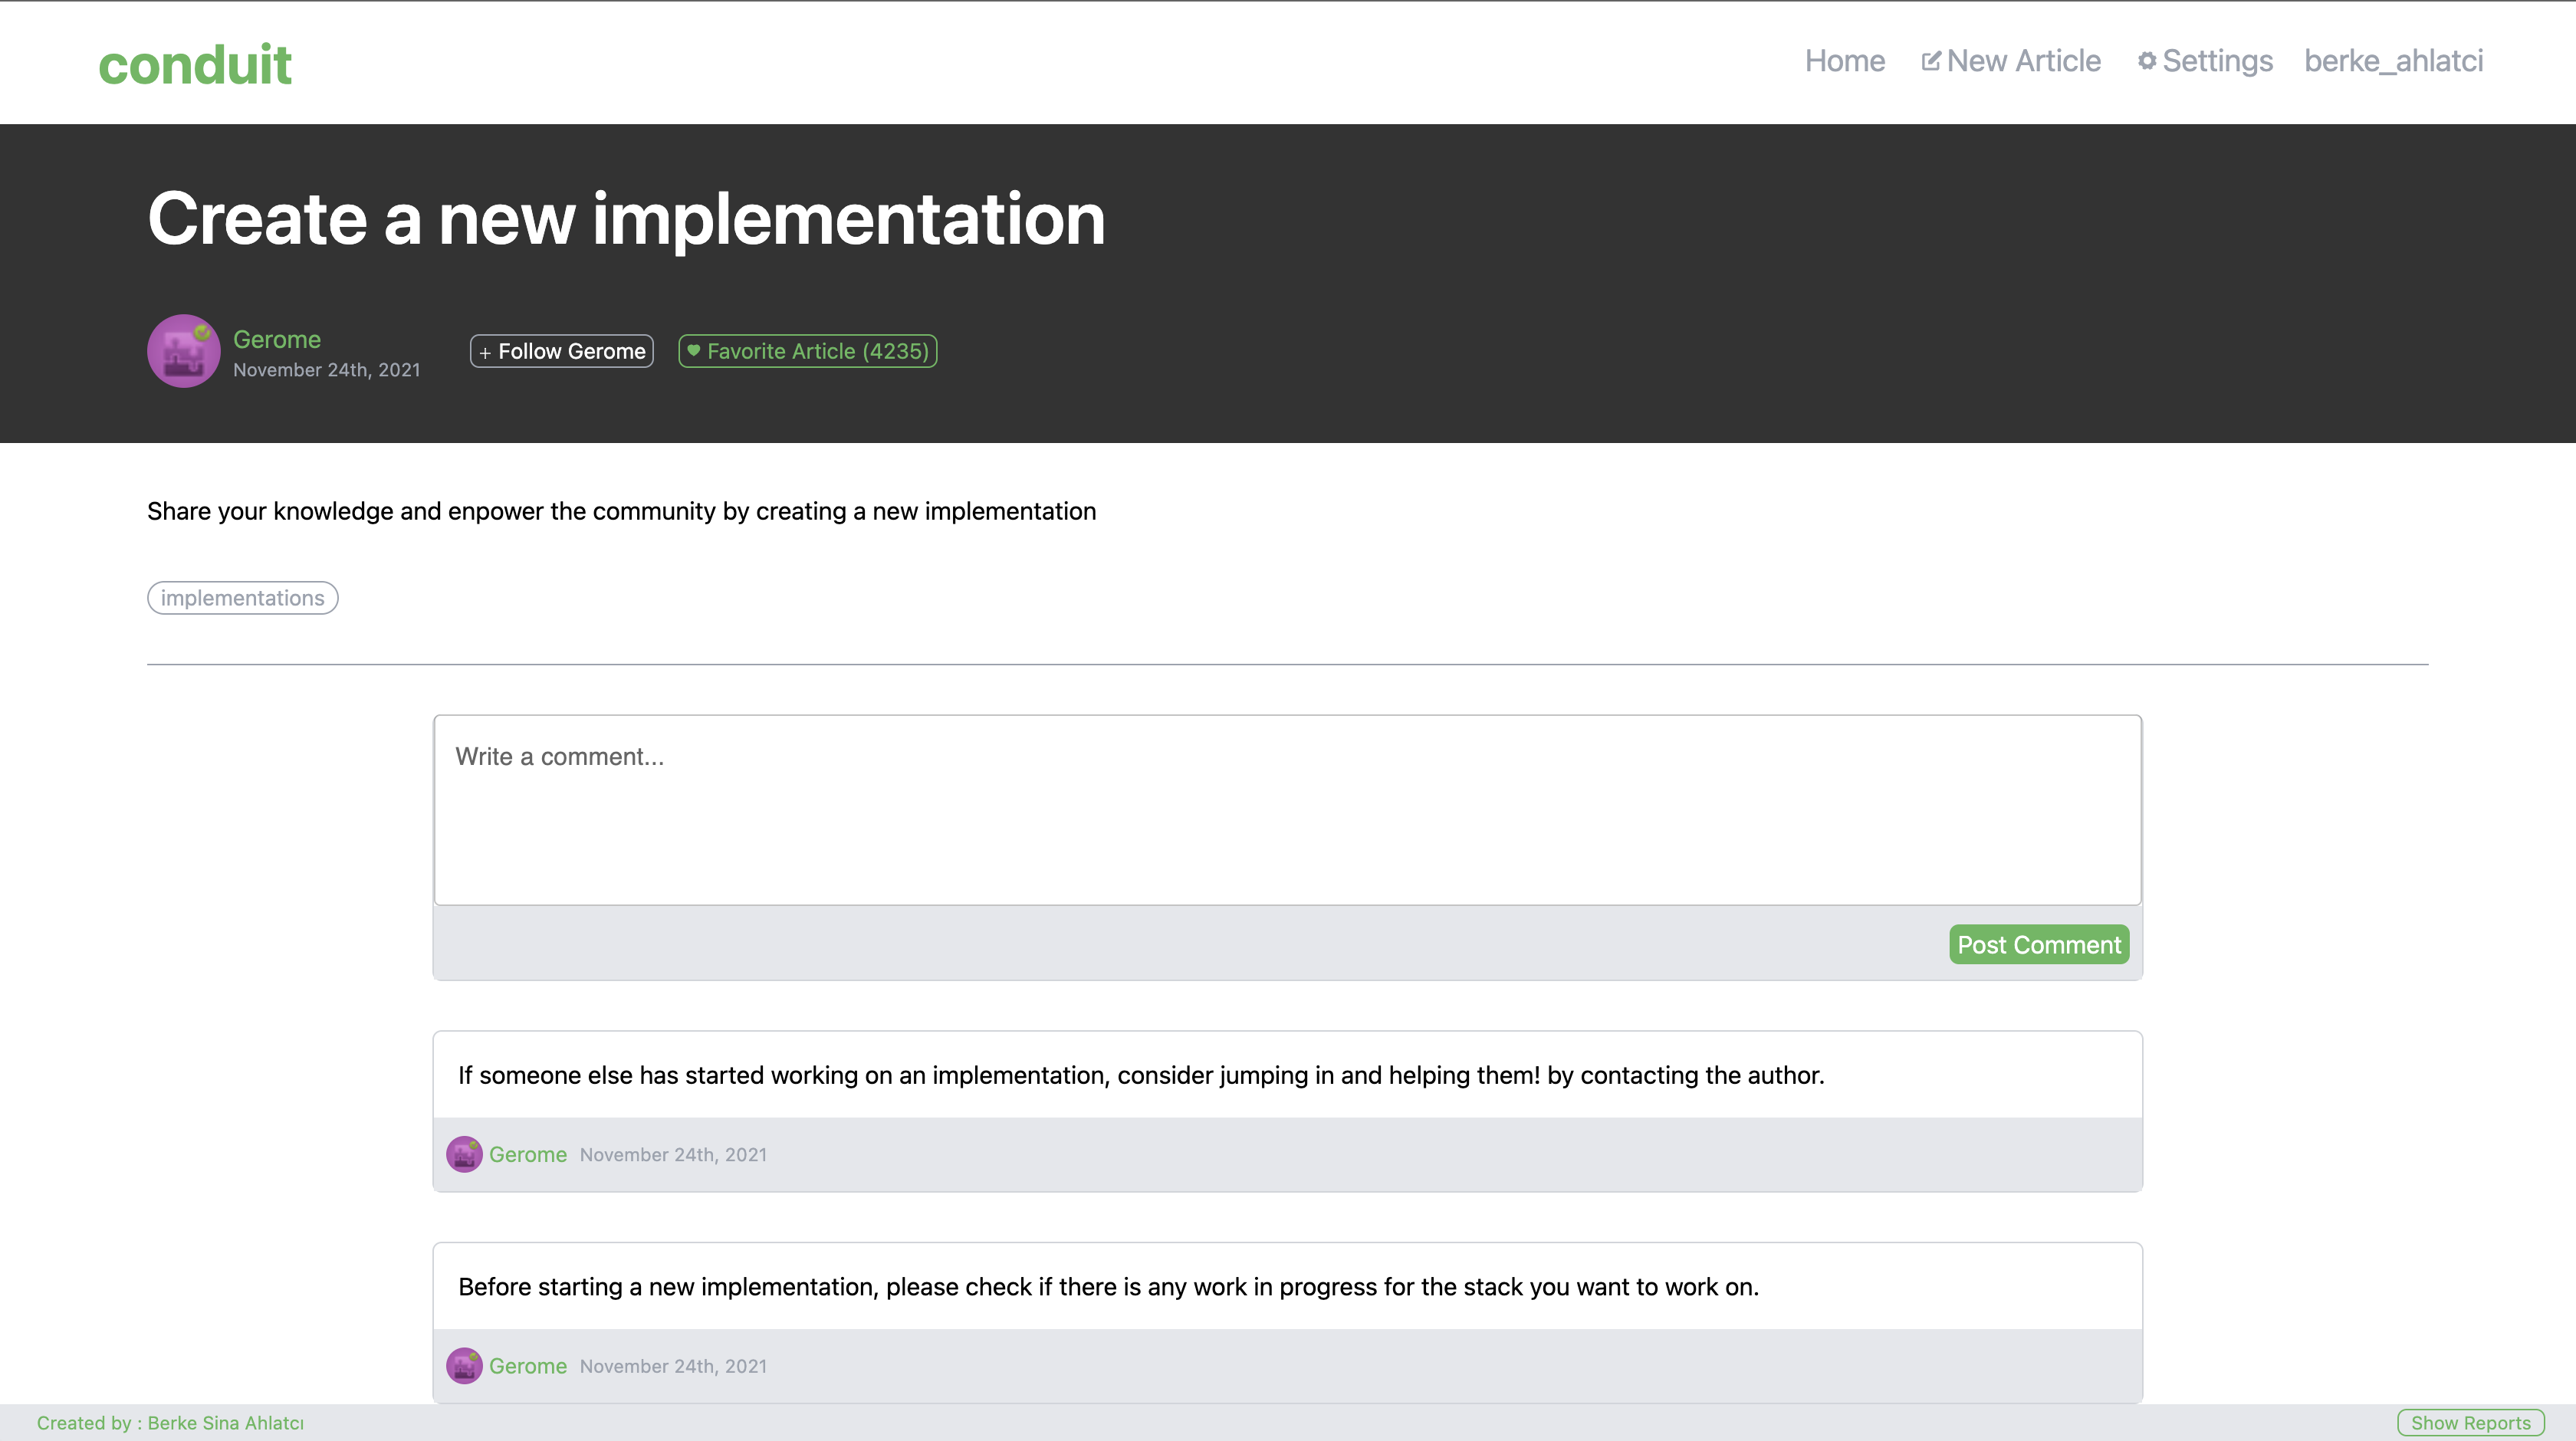Viewport: 2576px width, 1441px height.
Task: Click the heart icon on Favorite Article
Action: click(695, 351)
